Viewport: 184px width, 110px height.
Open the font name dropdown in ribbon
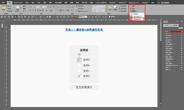[39, 7]
